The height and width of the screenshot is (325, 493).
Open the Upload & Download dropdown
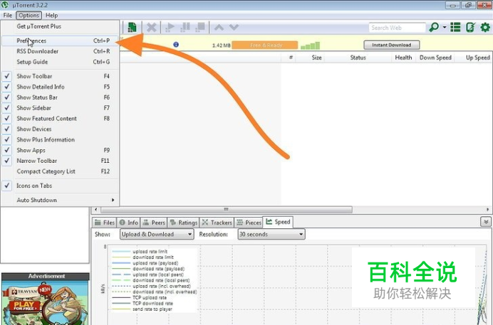157,235
